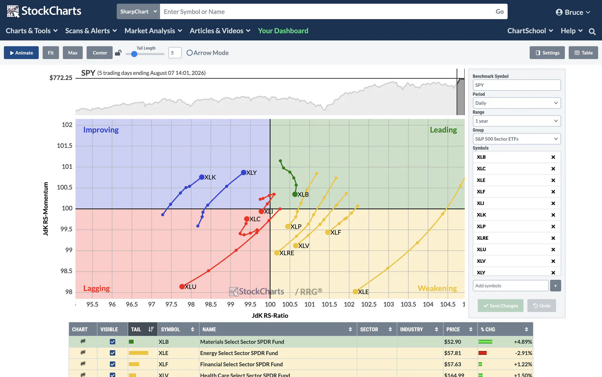
Task: Uncheck visibility for XLE row
Action: coord(112,353)
